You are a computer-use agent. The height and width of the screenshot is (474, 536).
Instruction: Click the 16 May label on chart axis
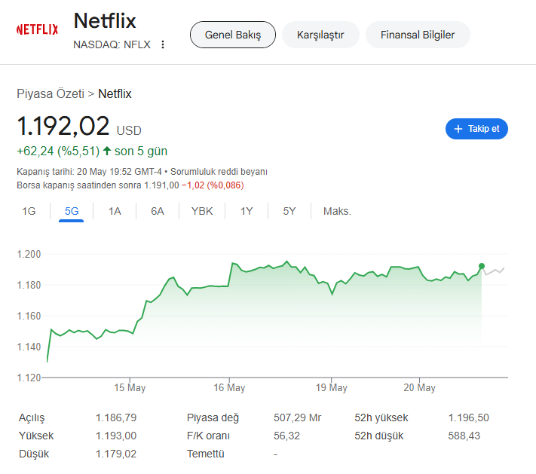point(230,388)
